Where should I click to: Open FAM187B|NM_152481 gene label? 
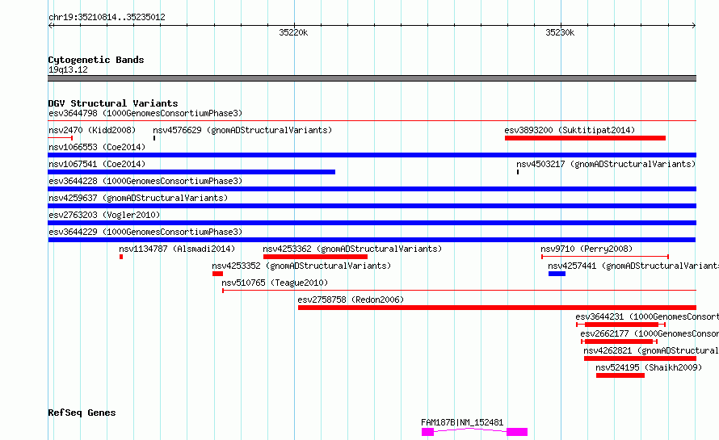click(x=462, y=422)
